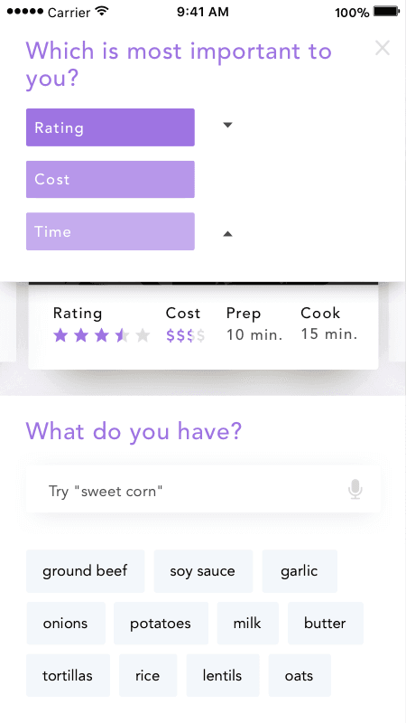Tap the microphone icon in search field
Viewport: 406px width, 723px height.
click(355, 489)
